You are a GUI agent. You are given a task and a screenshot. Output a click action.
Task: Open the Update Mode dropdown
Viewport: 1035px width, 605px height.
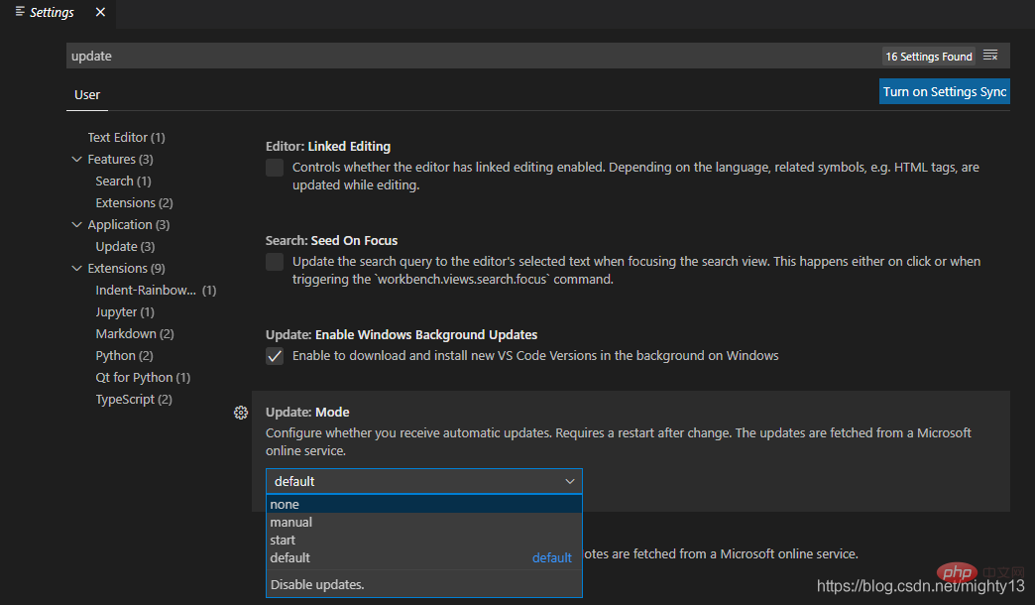[423, 481]
